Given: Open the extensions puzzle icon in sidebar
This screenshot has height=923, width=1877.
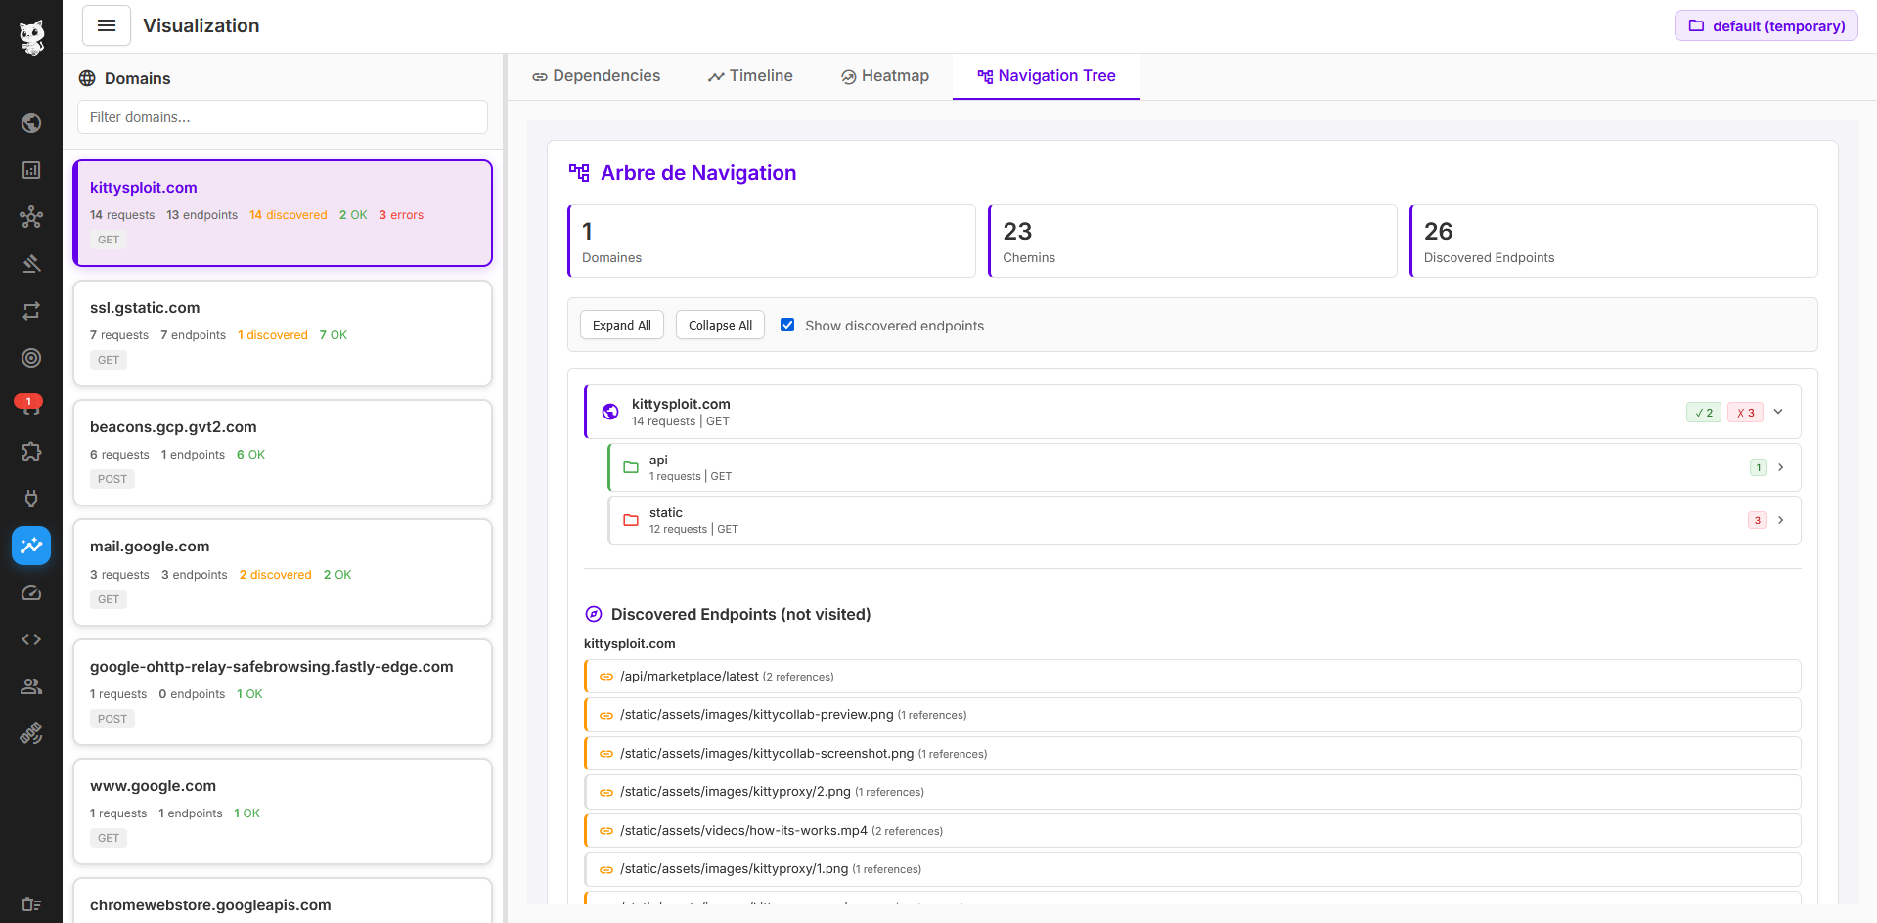Looking at the screenshot, I should (30, 452).
